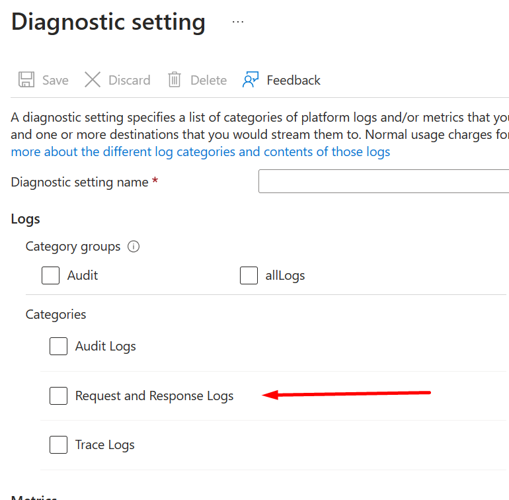This screenshot has width=509, height=500.
Task: Enable the Audit category group checkbox
Action: pos(51,275)
